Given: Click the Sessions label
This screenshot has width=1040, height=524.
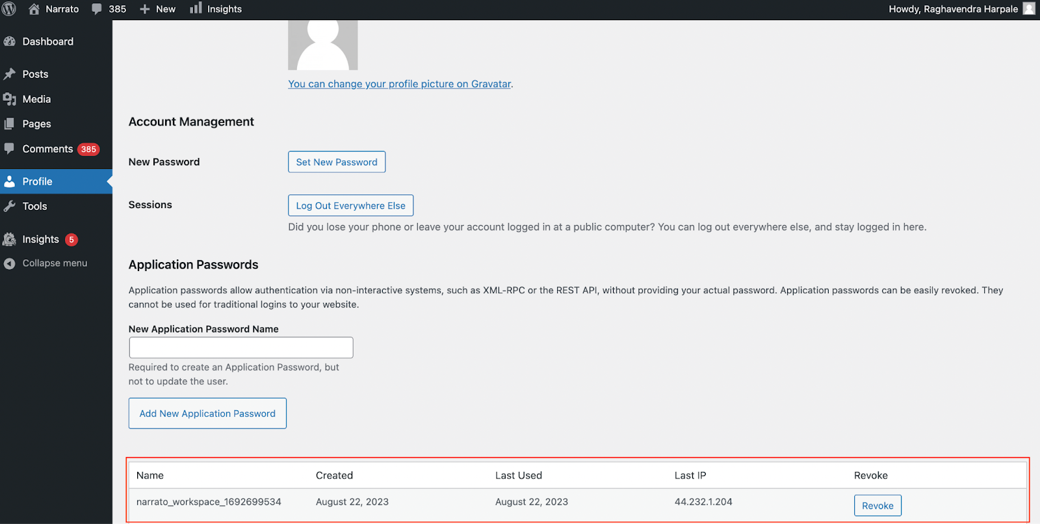Looking at the screenshot, I should tap(150, 205).
